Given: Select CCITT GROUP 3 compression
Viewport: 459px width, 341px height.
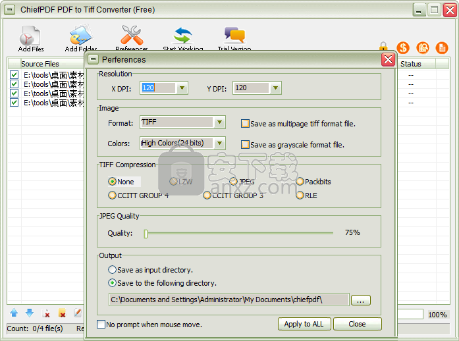Looking at the screenshot, I should point(207,196).
